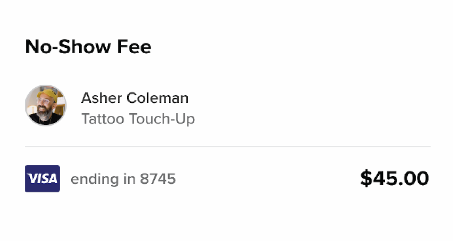Select the $45.00 fee amount
453x241 pixels.
(x=394, y=178)
